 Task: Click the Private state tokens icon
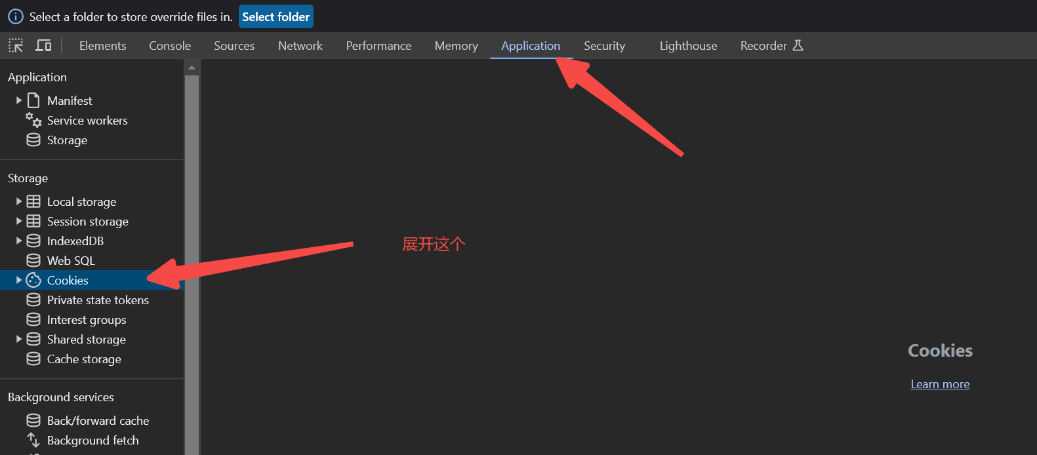click(33, 300)
